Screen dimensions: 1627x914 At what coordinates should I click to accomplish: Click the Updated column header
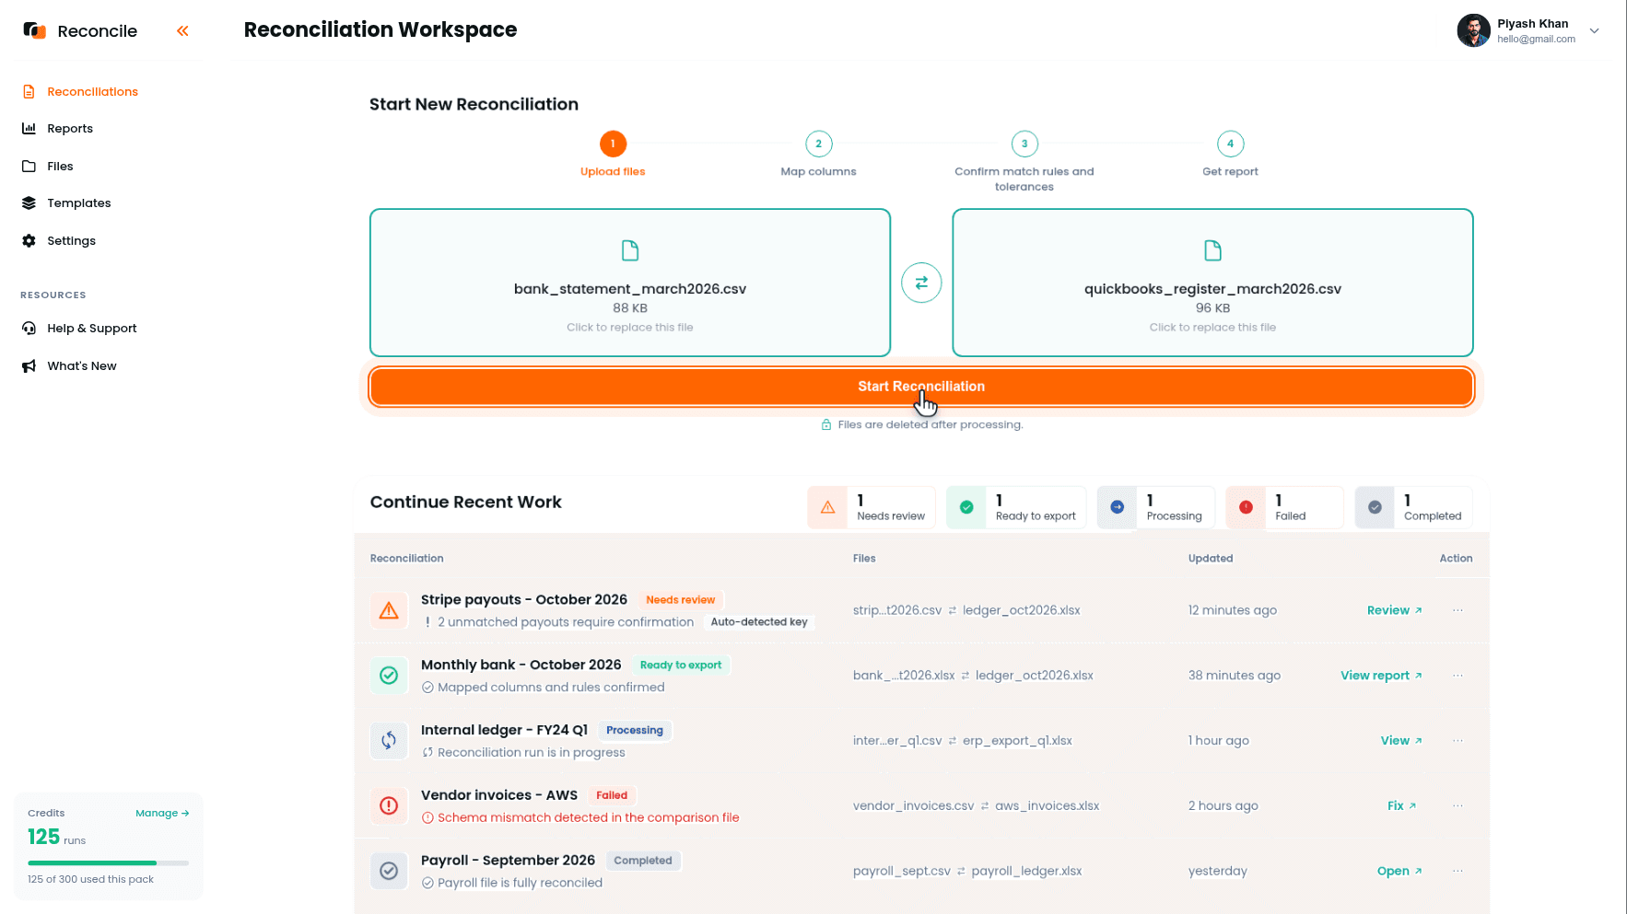click(1210, 558)
